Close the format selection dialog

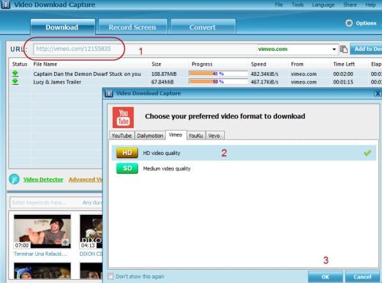pos(377,94)
